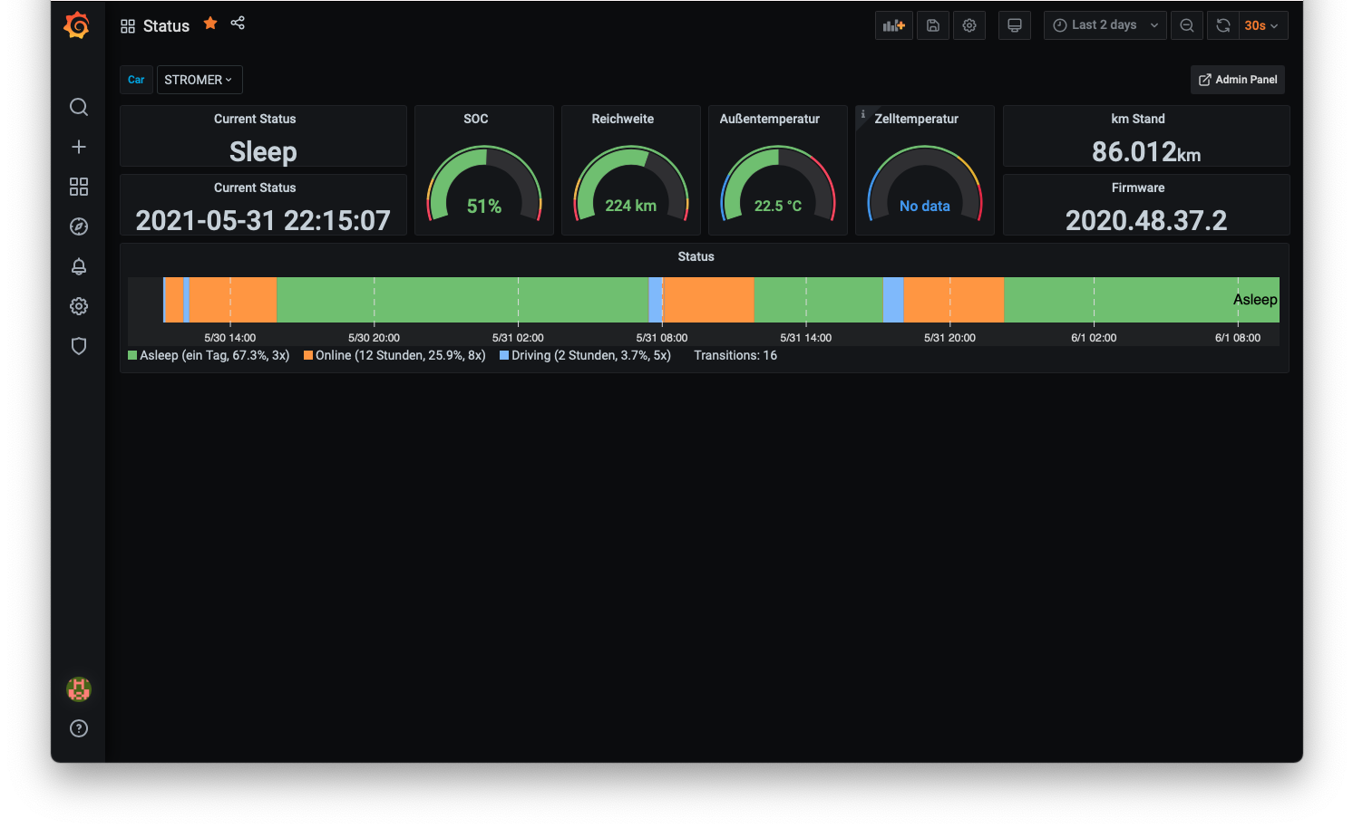Open the Dashboards grid icon in sidebar
1353x828 pixels.
[79, 187]
